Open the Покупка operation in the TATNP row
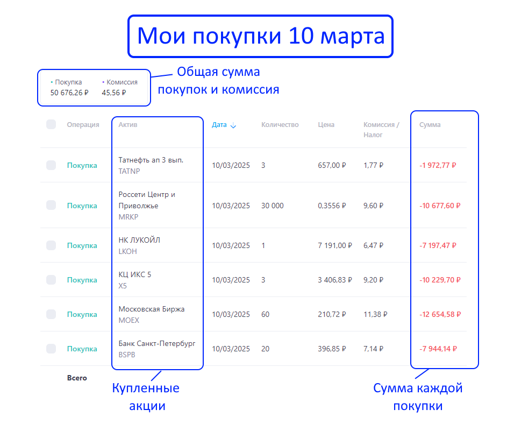Screen dimensions: 507x431 click(82, 165)
